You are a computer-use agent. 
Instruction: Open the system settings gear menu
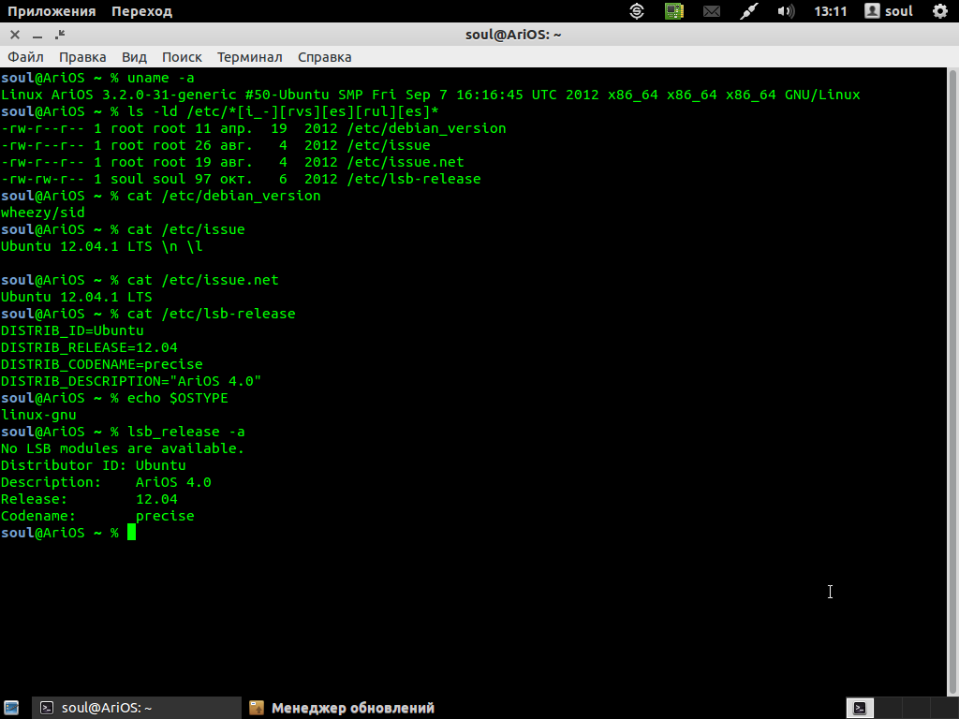940,11
